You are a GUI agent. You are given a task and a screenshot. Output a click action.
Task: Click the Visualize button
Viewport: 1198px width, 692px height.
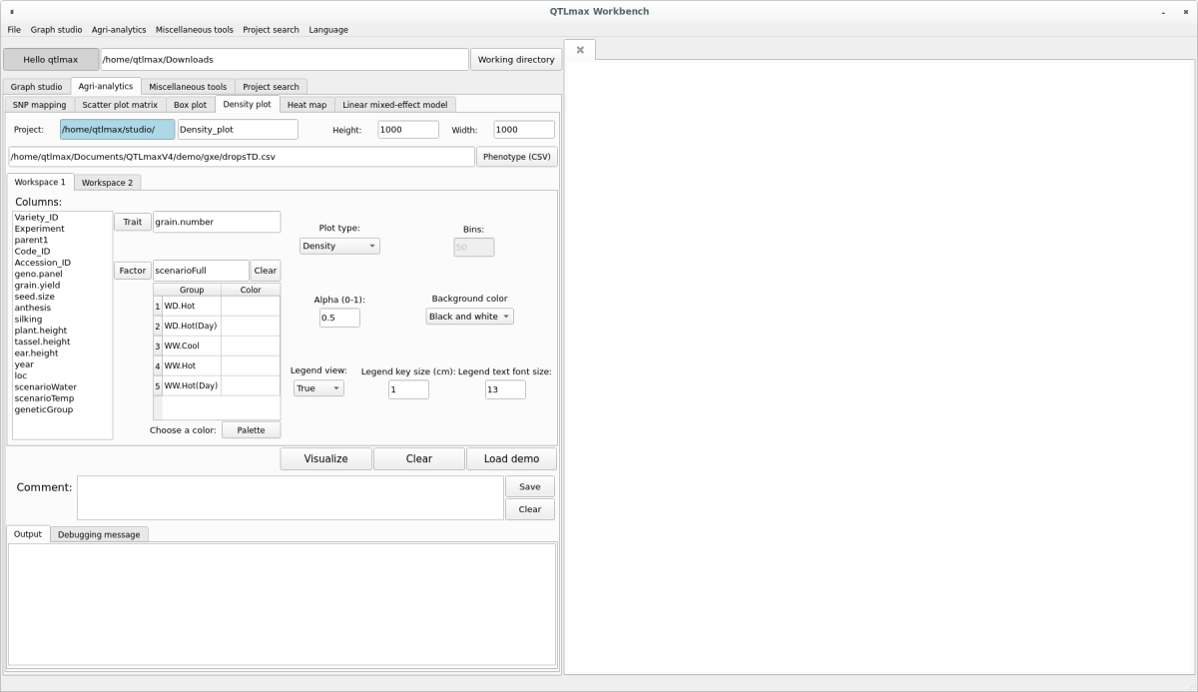(x=325, y=459)
